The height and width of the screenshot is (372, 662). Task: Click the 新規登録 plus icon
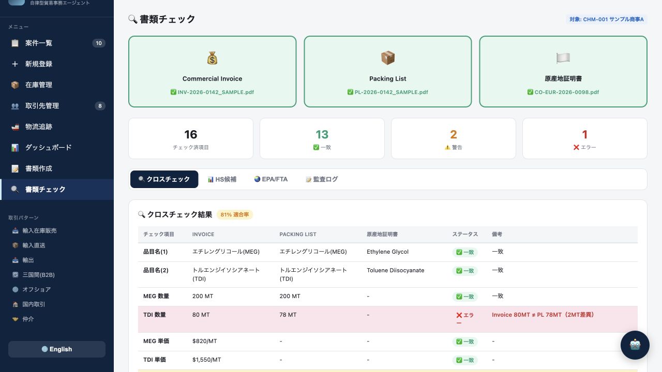click(15, 64)
